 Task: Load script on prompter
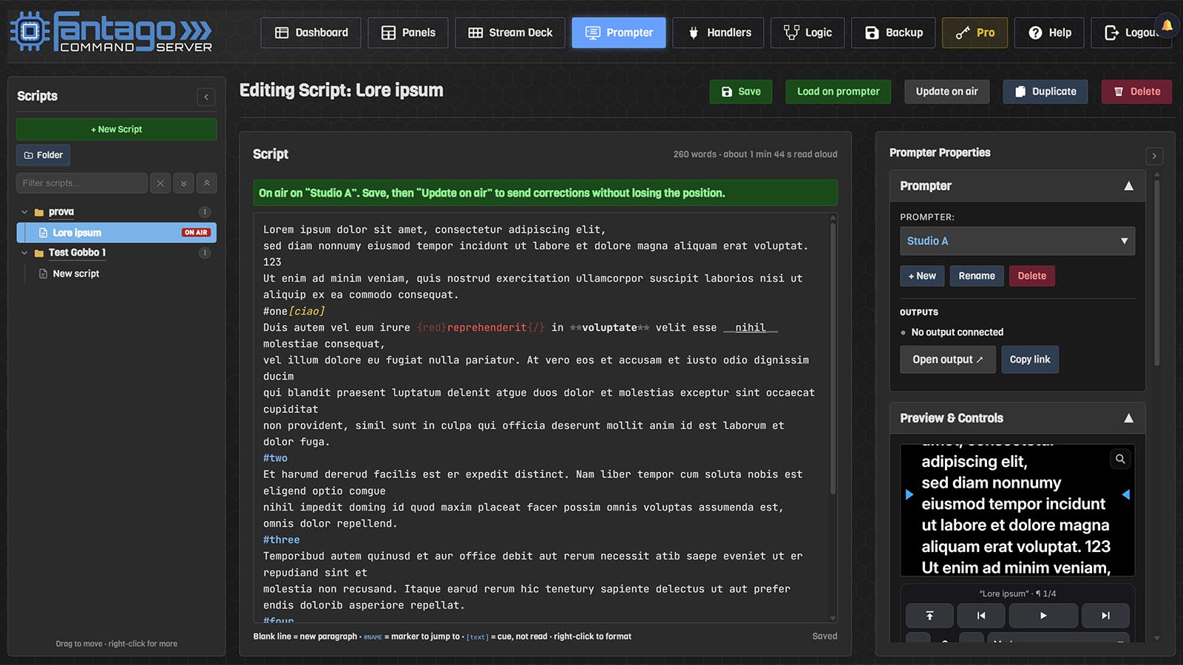click(838, 92)
